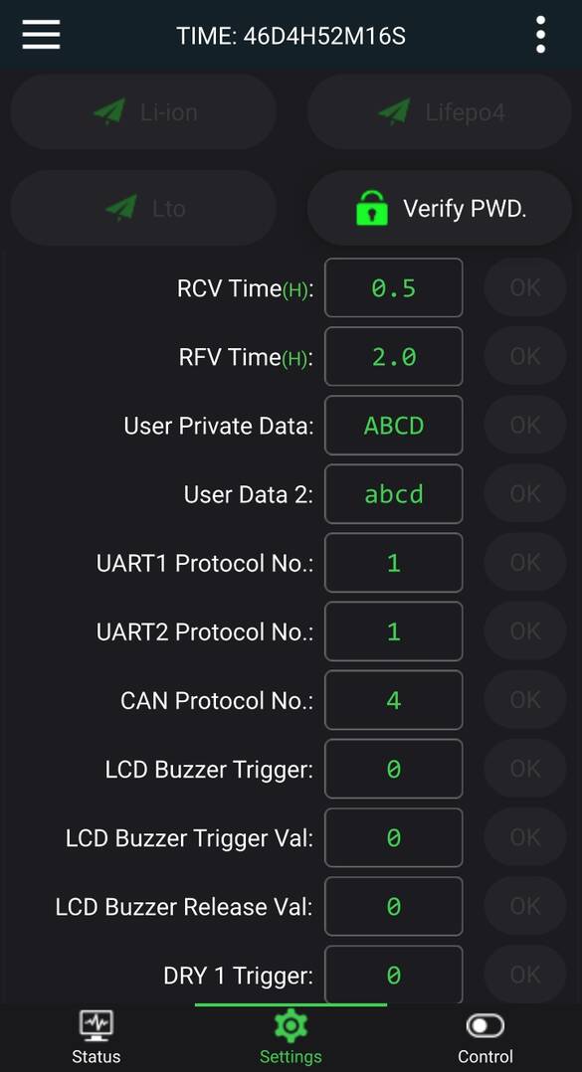
Task: Switch to the Status tab
Action: [97, 1038]
